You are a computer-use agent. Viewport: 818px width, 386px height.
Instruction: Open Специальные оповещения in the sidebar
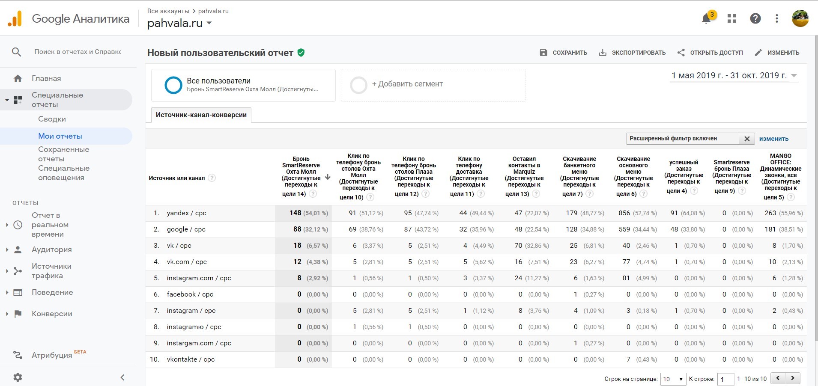coord(64,173)
